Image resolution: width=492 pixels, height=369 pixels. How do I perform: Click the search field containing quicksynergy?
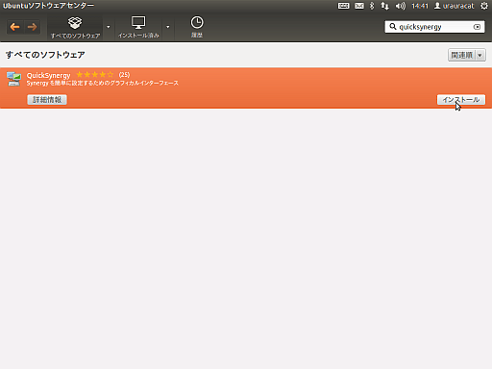point(434,27)
